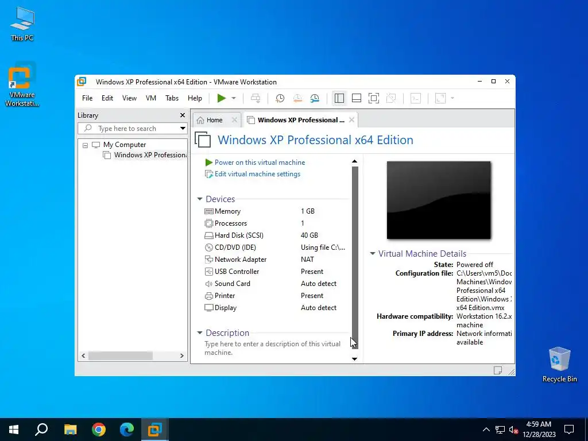The height and width of the screenshot is (441, 588).
Task: Click the vertical scrollbar down arrow in the summary pane
Action: [354, 359]
